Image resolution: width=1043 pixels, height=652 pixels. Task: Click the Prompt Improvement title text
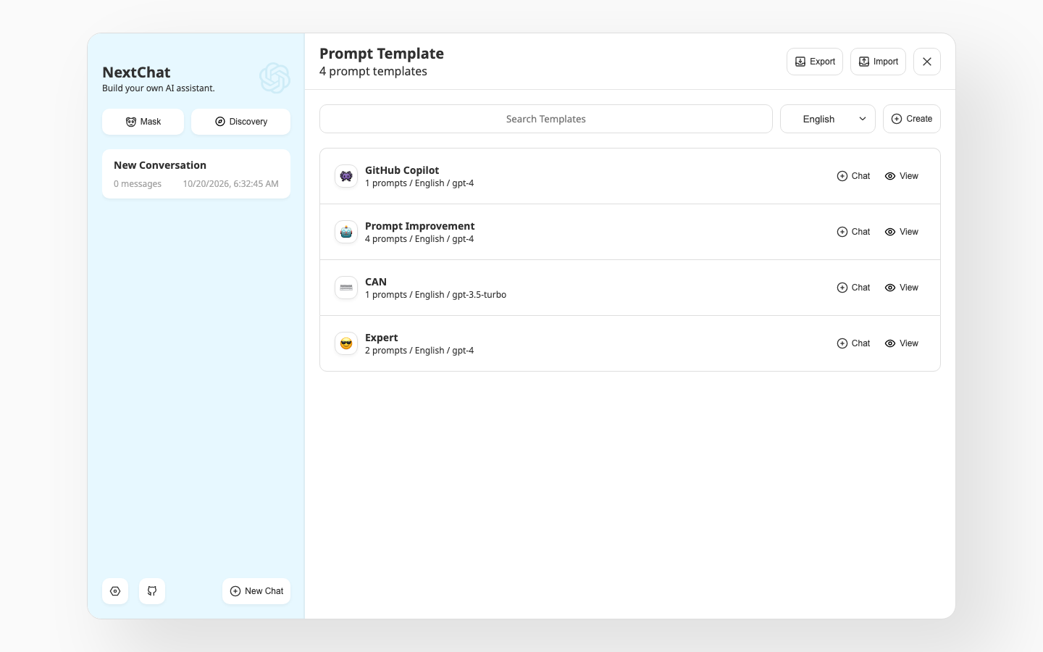[420, 226]
